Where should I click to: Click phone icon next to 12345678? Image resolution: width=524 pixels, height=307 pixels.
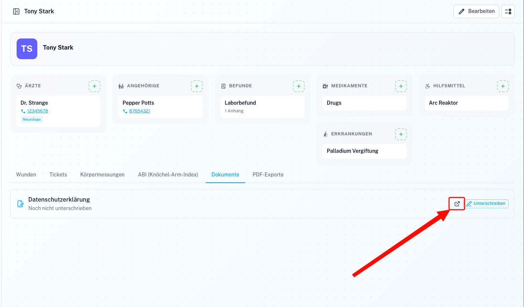(23, 111)
